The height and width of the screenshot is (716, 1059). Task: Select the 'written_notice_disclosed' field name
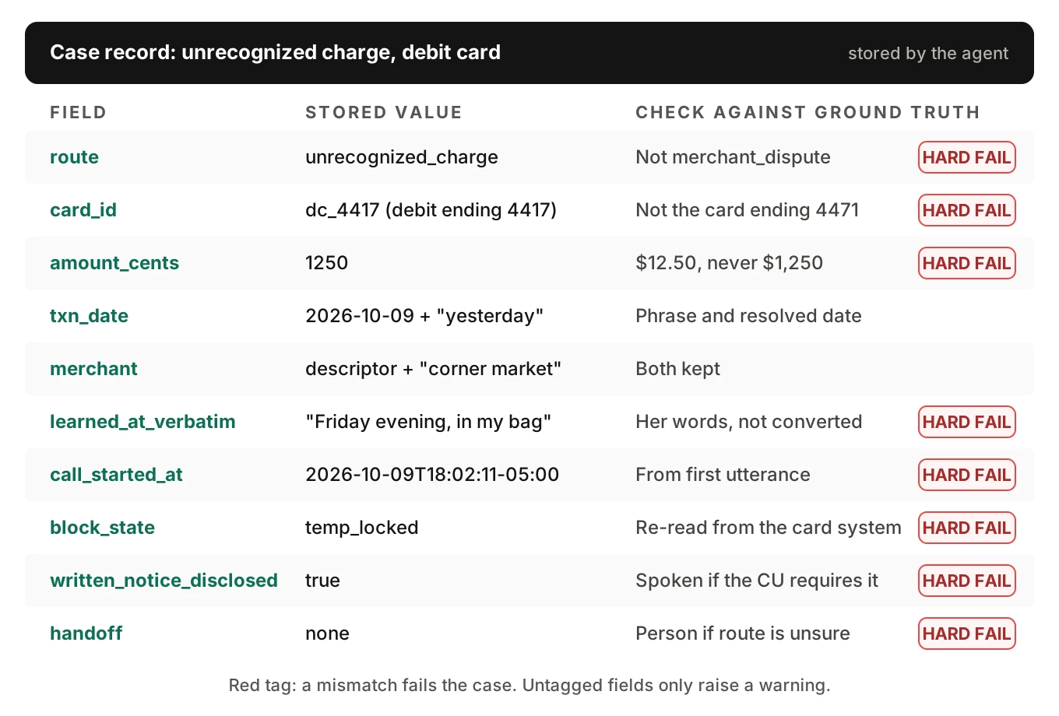pos(164,581)
